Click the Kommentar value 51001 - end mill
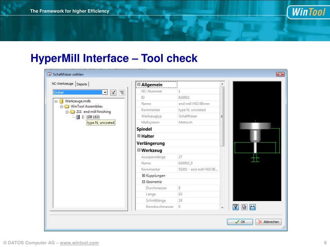 coord(198,169)
